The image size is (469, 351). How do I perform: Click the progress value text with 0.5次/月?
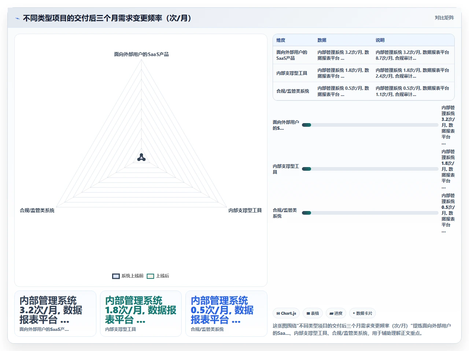[x=448, y=213]
